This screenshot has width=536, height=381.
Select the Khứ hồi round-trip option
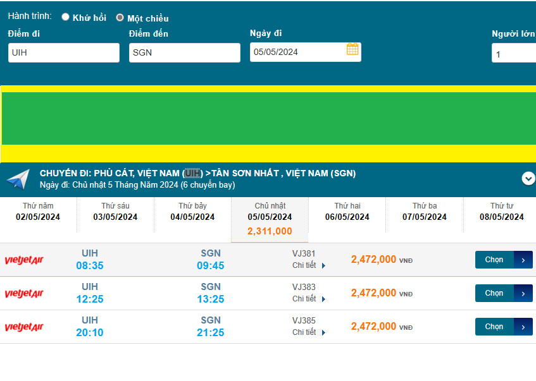point(66,17)
